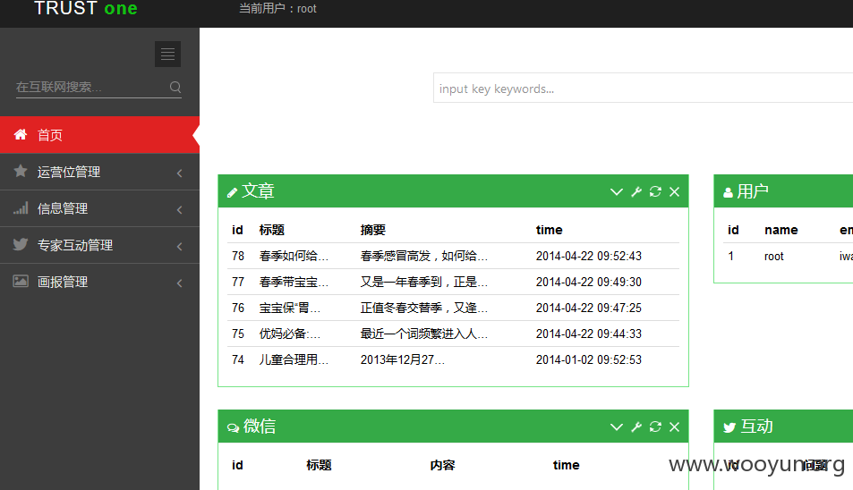This screenshot has height=490, width=853.
Task: Select article title 优妈必备:…
Action: (x=289, y=334)
